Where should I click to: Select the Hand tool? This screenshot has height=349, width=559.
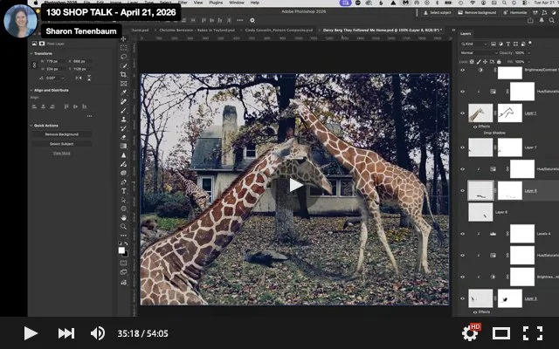124,217
